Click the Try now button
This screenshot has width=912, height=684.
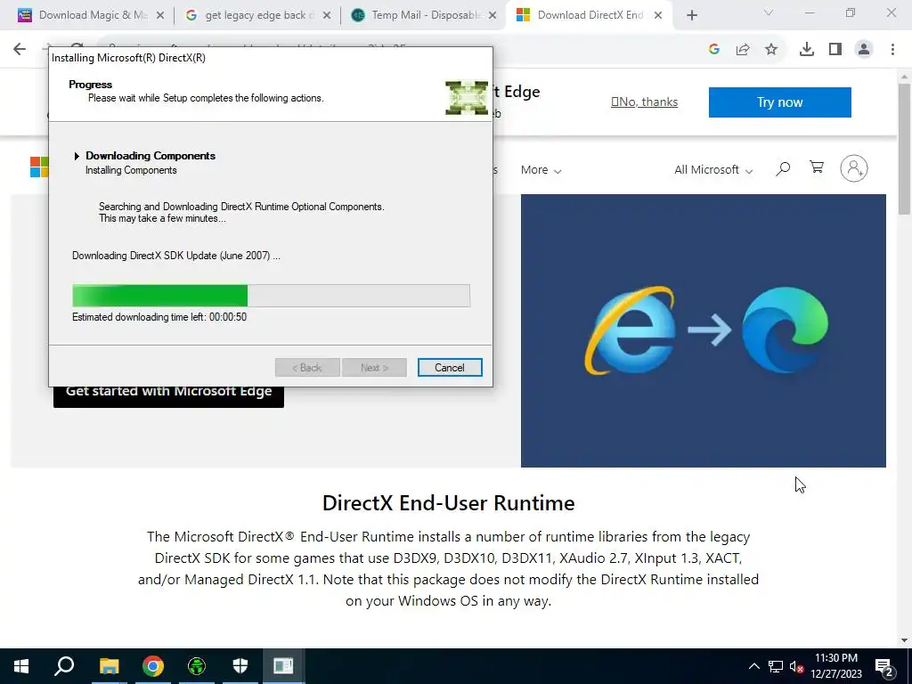point(780,102)
